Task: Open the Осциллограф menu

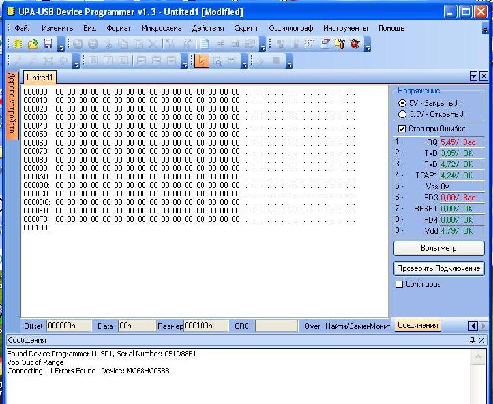Action: tap(291, 28)
